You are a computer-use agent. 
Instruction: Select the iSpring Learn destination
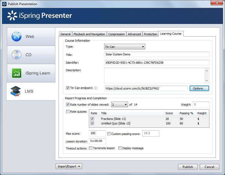tap(31, 73)
